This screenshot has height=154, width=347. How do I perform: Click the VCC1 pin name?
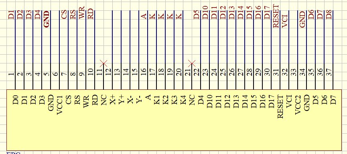pos(60,105)
